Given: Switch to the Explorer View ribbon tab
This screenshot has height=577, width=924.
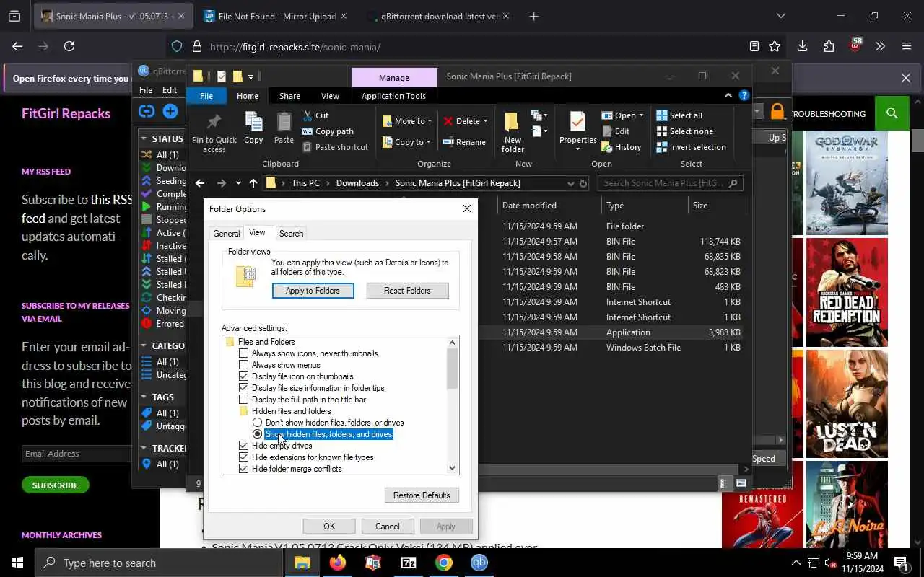Looking at the screenshot, I should pyautogui.click(x=330, y=96).
